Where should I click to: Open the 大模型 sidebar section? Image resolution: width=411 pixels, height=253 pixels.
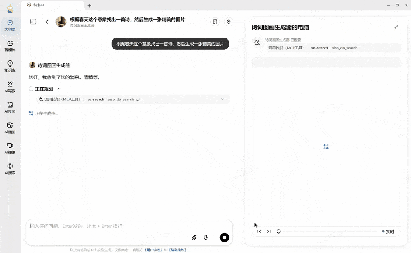pyautogui.click(x=10, y=25)
